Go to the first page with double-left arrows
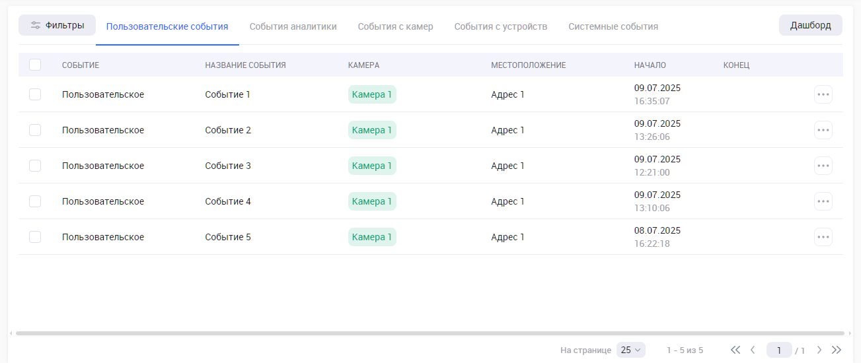861x363 pixels. pos(735,350)
